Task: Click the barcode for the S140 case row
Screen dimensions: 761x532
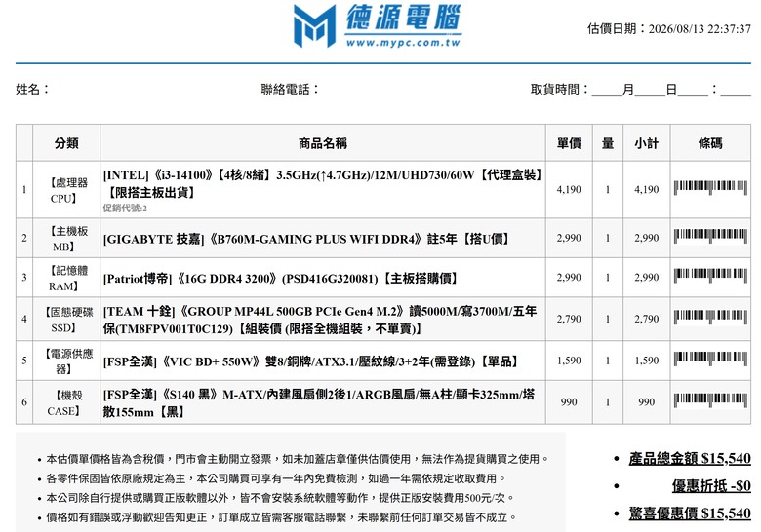Action: pos(710,400)
